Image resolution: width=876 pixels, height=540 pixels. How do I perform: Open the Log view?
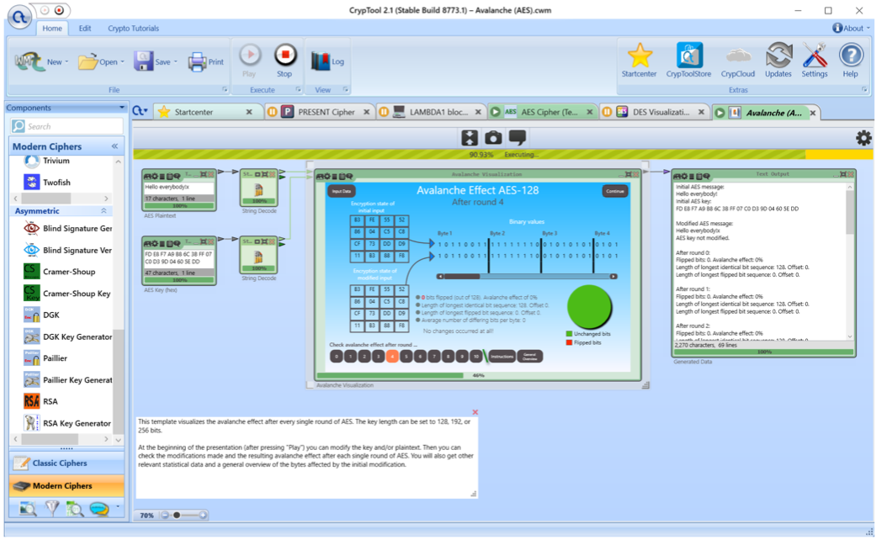[327, 61]
